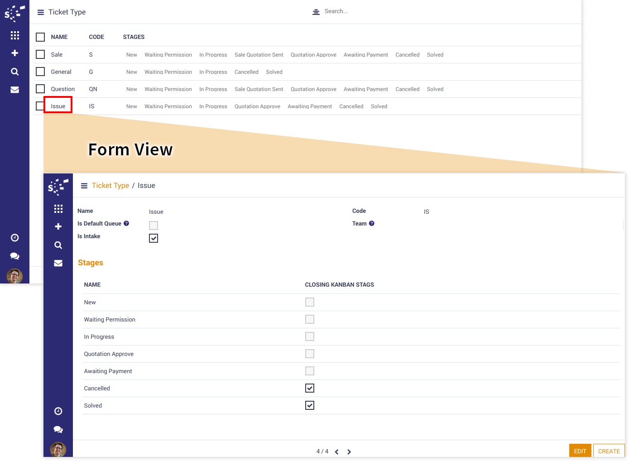Click search magnifier in top sidebar
629x461 pixels.
[x=14, y=72]
